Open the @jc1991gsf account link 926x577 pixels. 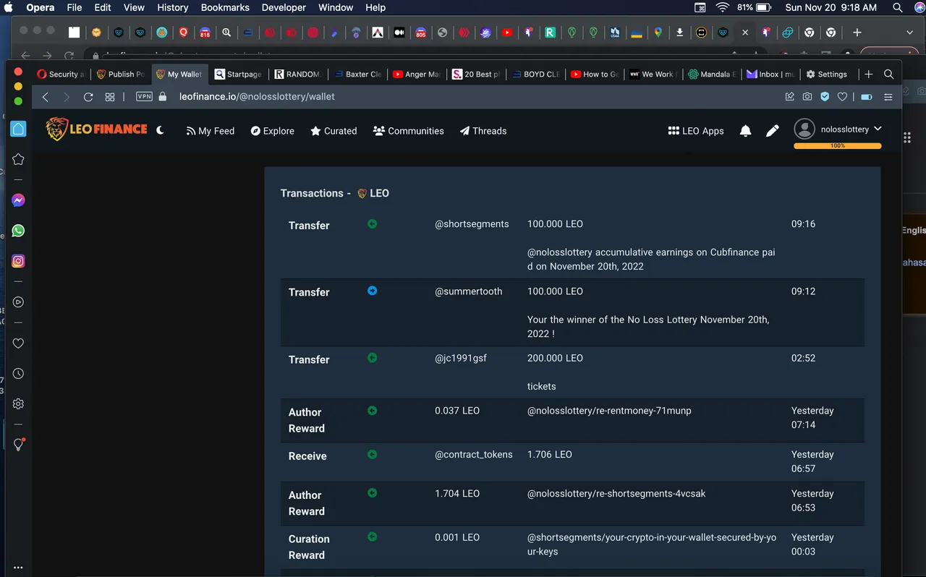tap(461, 358)
